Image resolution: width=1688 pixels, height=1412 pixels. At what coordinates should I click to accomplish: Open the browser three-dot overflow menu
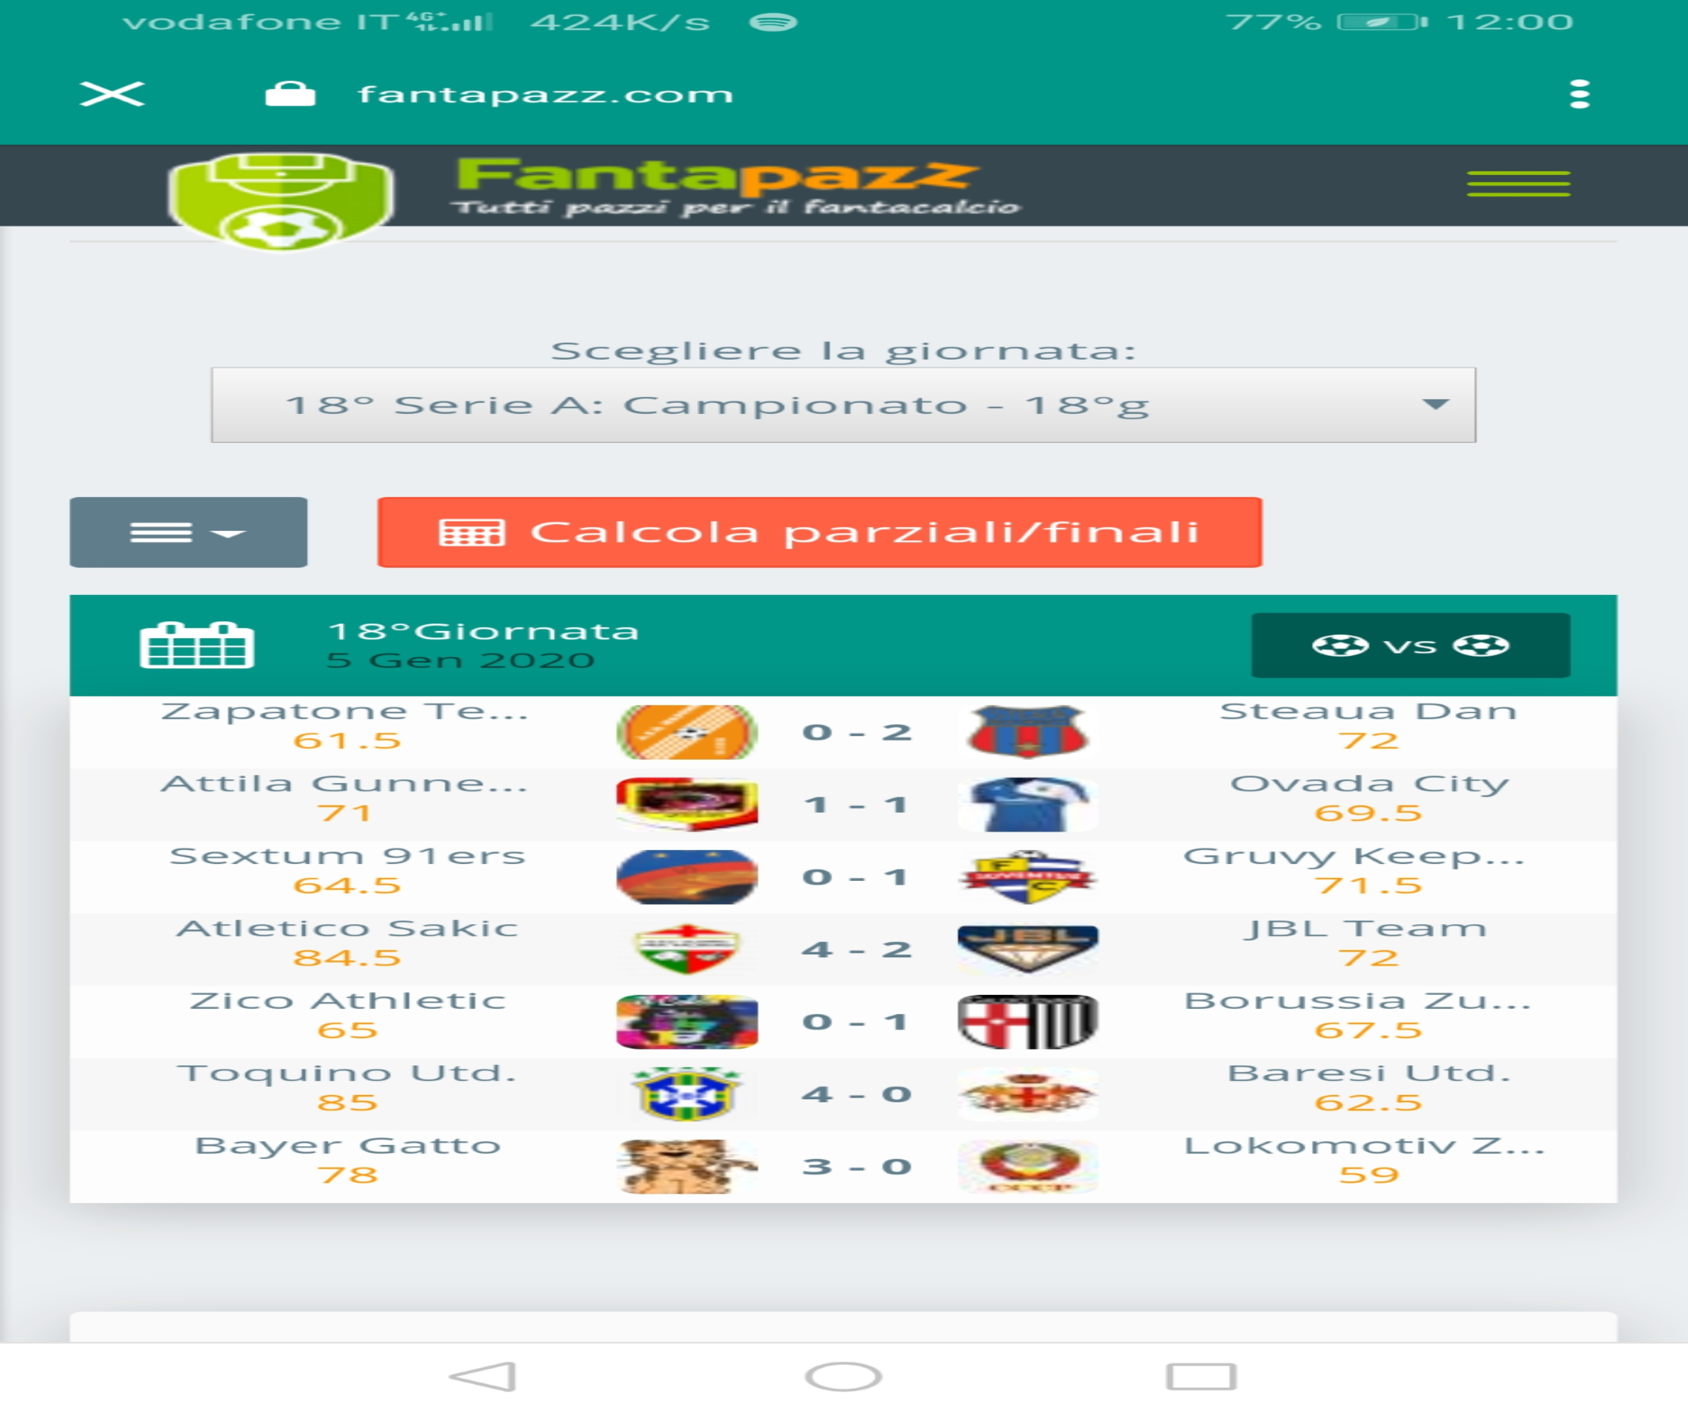tap(1579, 94)
